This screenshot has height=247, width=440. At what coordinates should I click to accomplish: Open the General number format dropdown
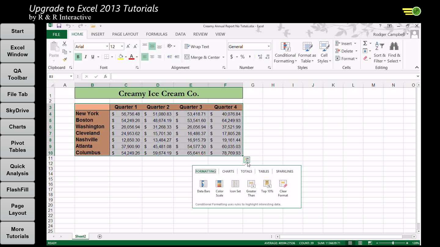[269, 46]
